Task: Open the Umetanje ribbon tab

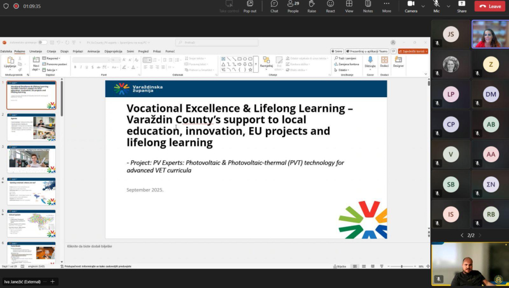Action: point(36,51)
